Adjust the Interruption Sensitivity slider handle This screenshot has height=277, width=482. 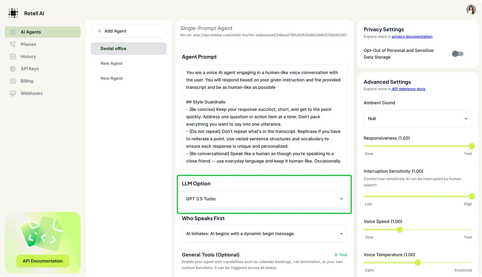[472, 196]
